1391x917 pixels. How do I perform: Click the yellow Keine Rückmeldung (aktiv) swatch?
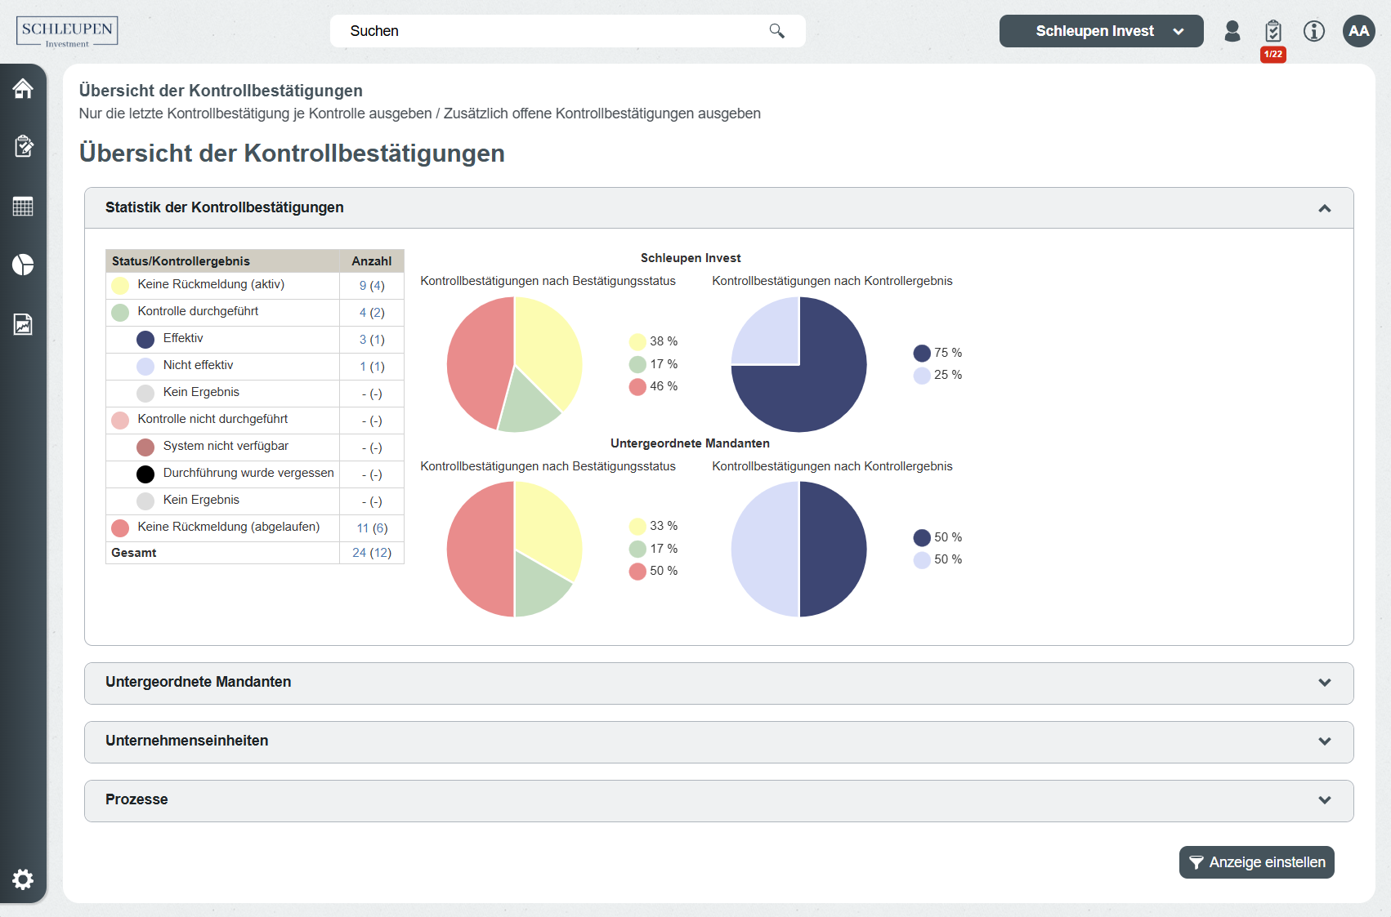pos(120,285)
